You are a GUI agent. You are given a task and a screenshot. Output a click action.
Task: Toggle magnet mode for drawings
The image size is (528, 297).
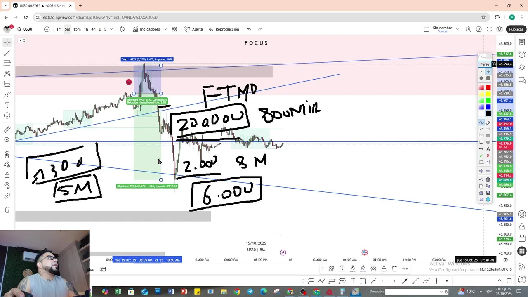coord(7,154)
